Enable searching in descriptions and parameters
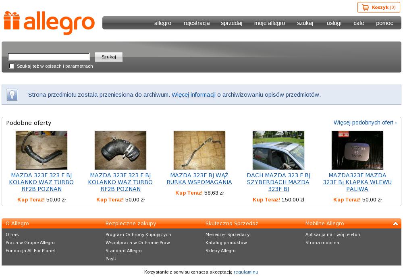 [x=12, y=66]
